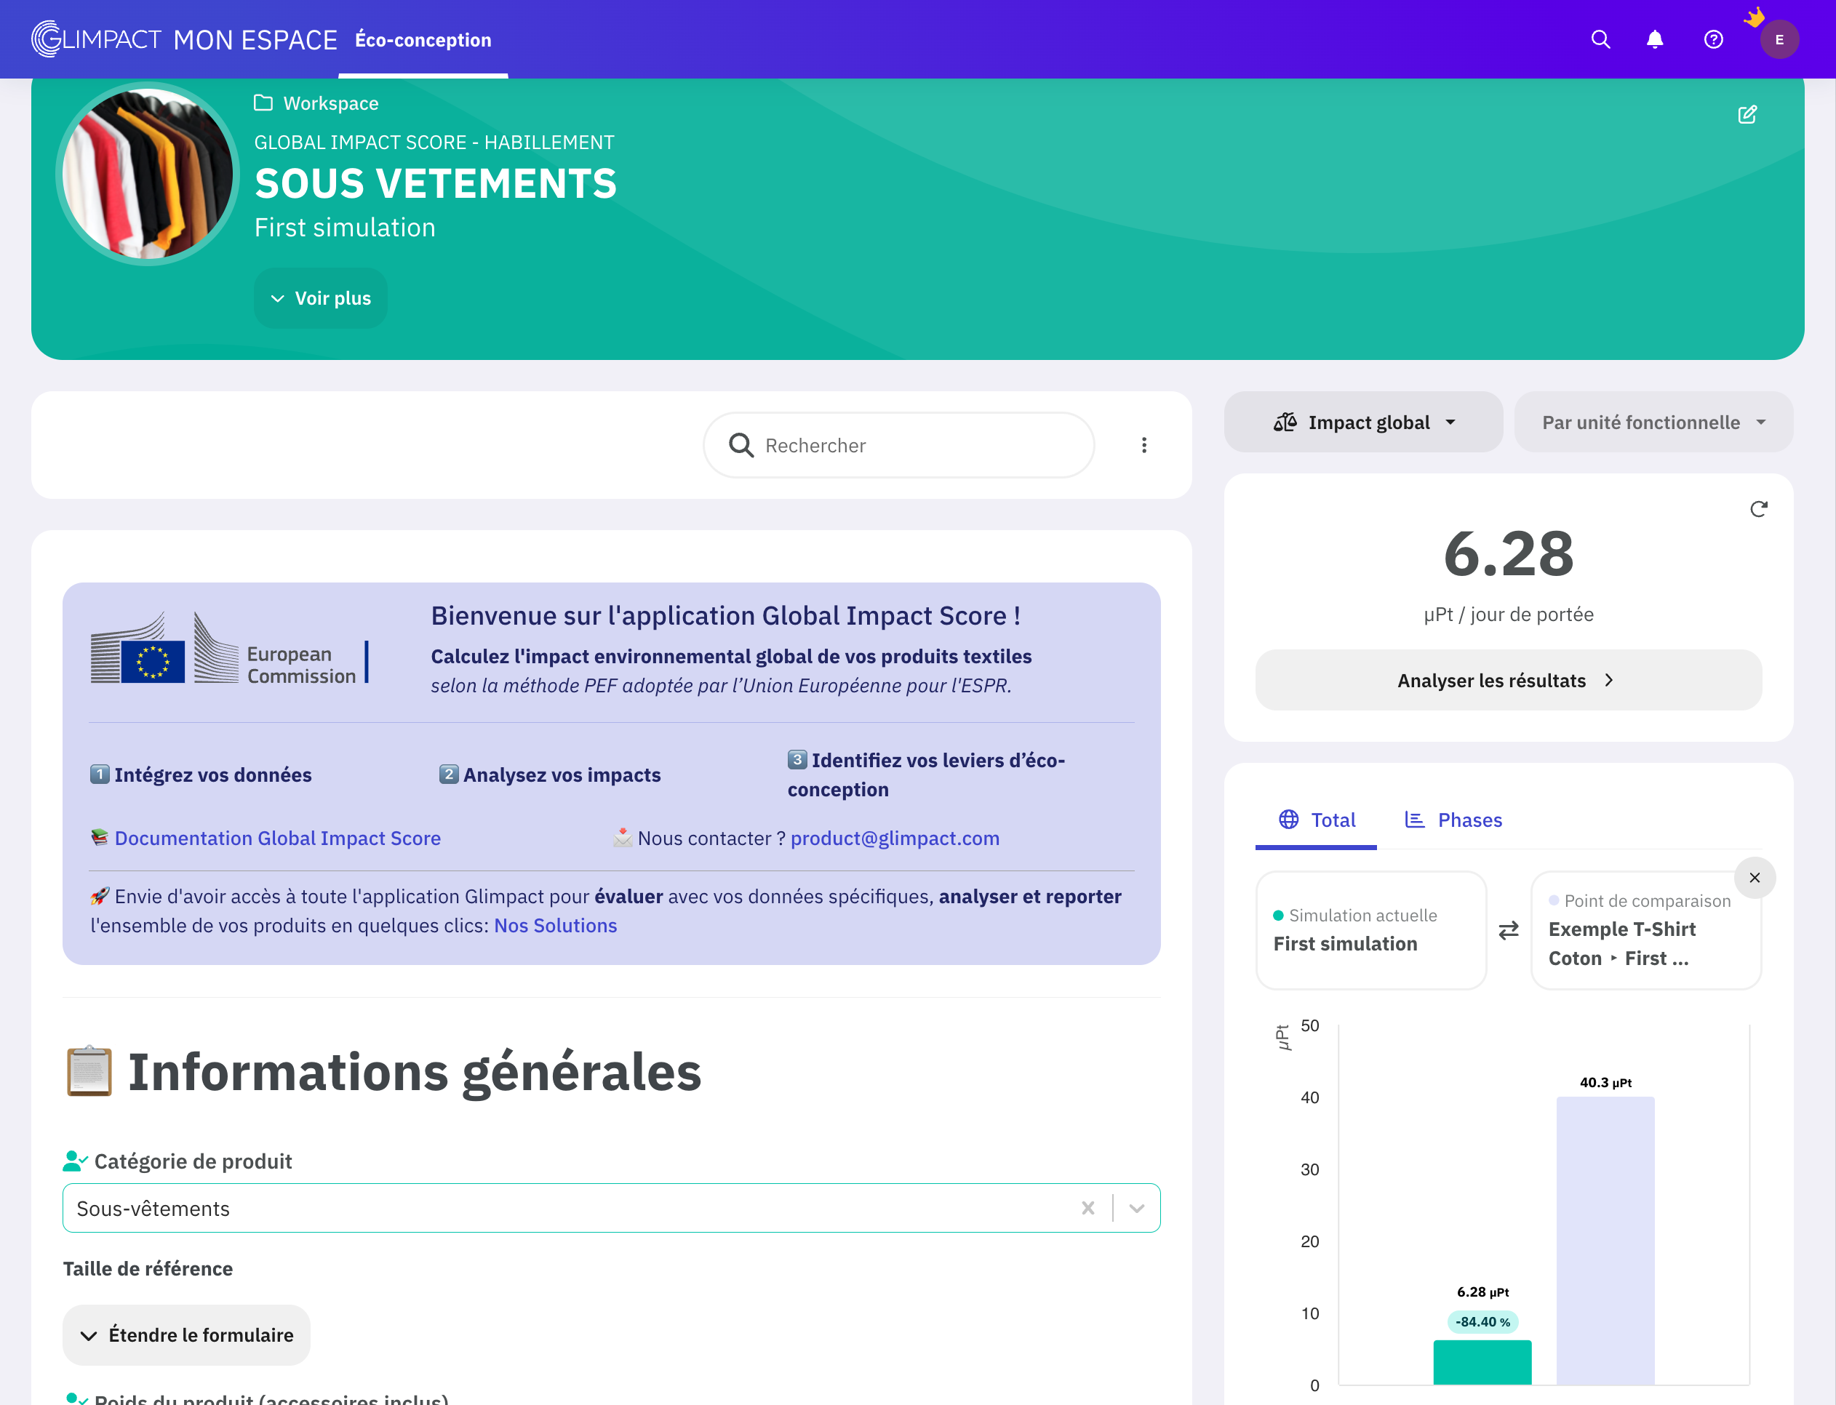Open the Impact global dropdown
Screen dimensions: 1836x1405
[1363, 423]
